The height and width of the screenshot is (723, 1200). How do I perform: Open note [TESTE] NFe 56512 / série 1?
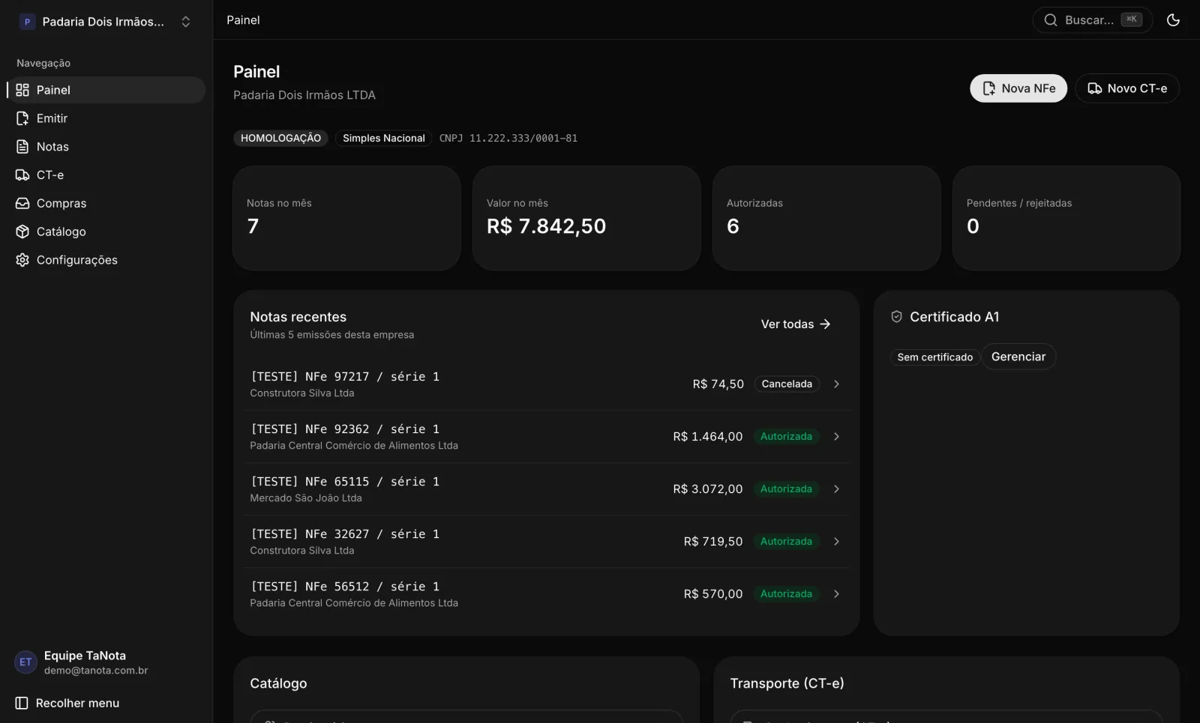pyautogui.click(x=546, y=594)
